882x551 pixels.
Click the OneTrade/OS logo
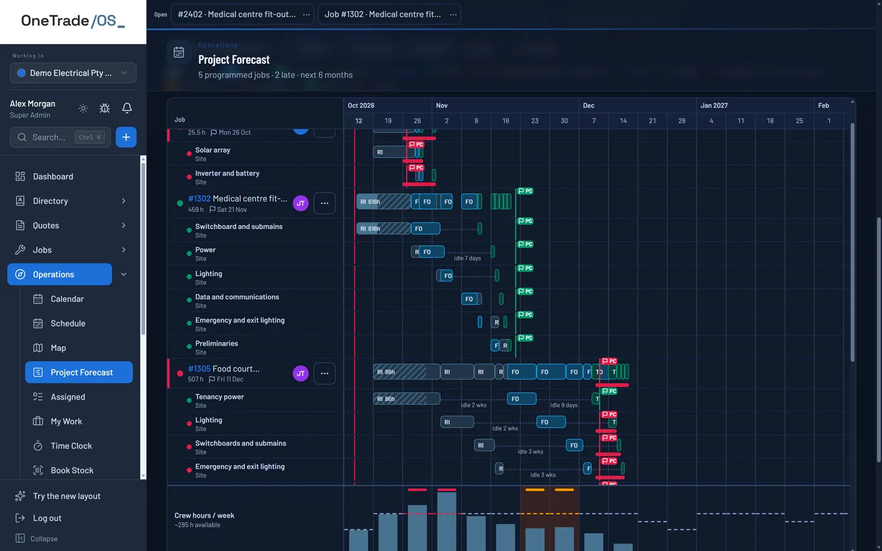pos(73,21)
